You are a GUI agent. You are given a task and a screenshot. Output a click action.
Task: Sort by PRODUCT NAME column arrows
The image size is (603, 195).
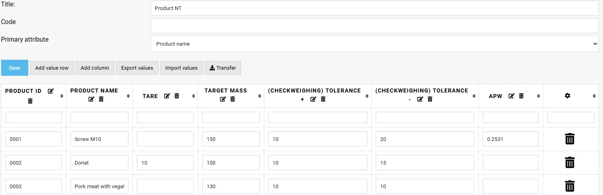point(128,96)
